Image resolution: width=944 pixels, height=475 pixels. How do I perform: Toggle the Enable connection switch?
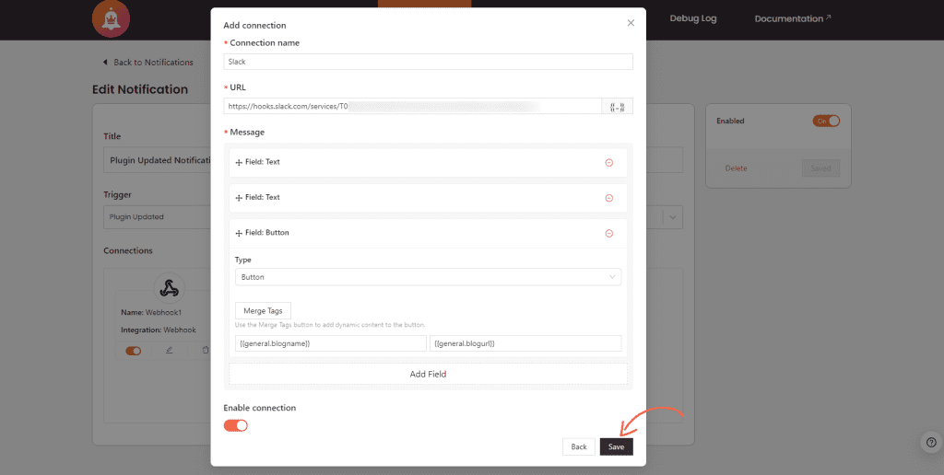pos(235,425)
